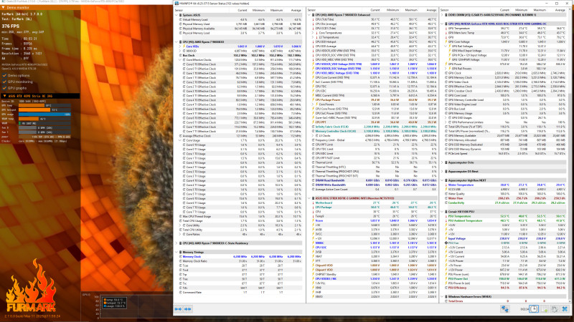Click the FurMark GPU graph legend box
This screenshot has height=322, width=574.
pyautogui.click(x=113, y=303)
